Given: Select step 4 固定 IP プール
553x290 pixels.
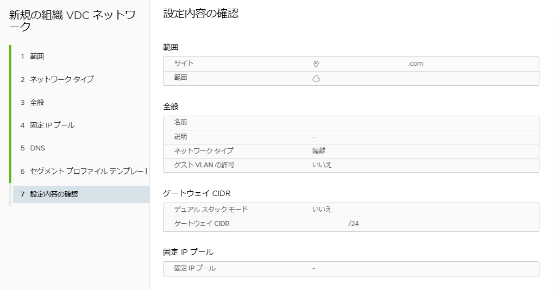Looking at the screenshot, I should [52, 125].
